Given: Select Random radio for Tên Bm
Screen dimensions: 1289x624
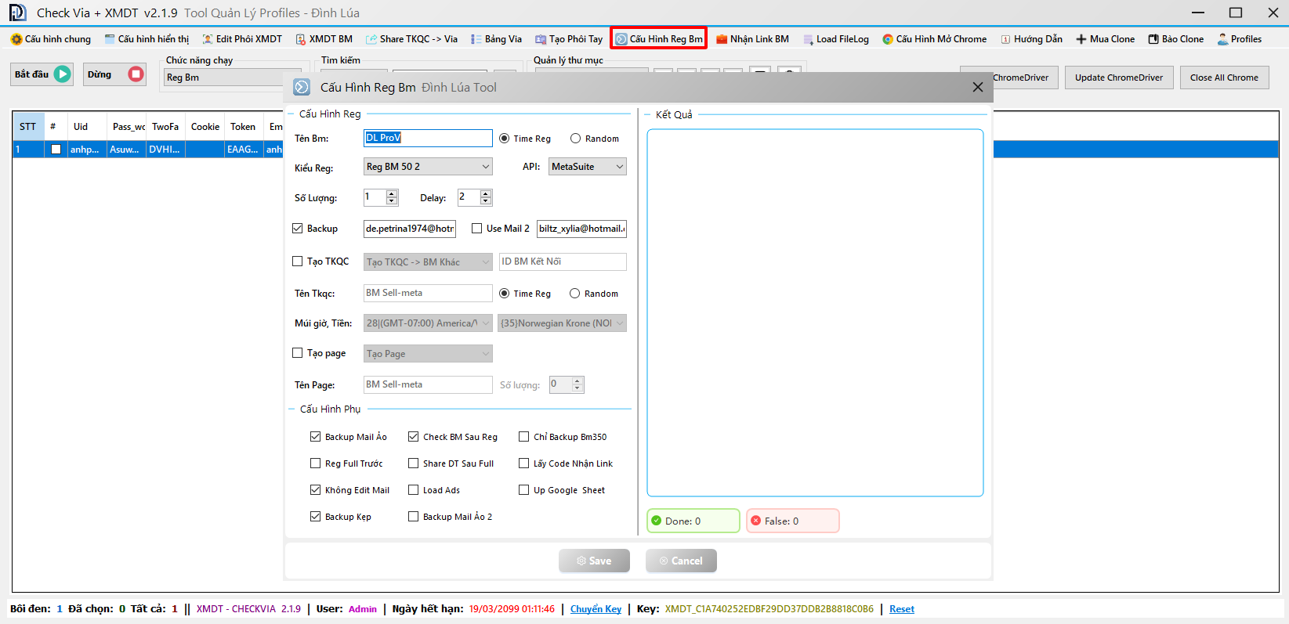Looking at the screenshot, I should tap(576, 139).
